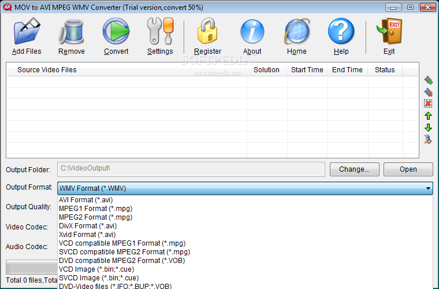
Task: Click the Add Files folder icon
Action: coord(27,31)
